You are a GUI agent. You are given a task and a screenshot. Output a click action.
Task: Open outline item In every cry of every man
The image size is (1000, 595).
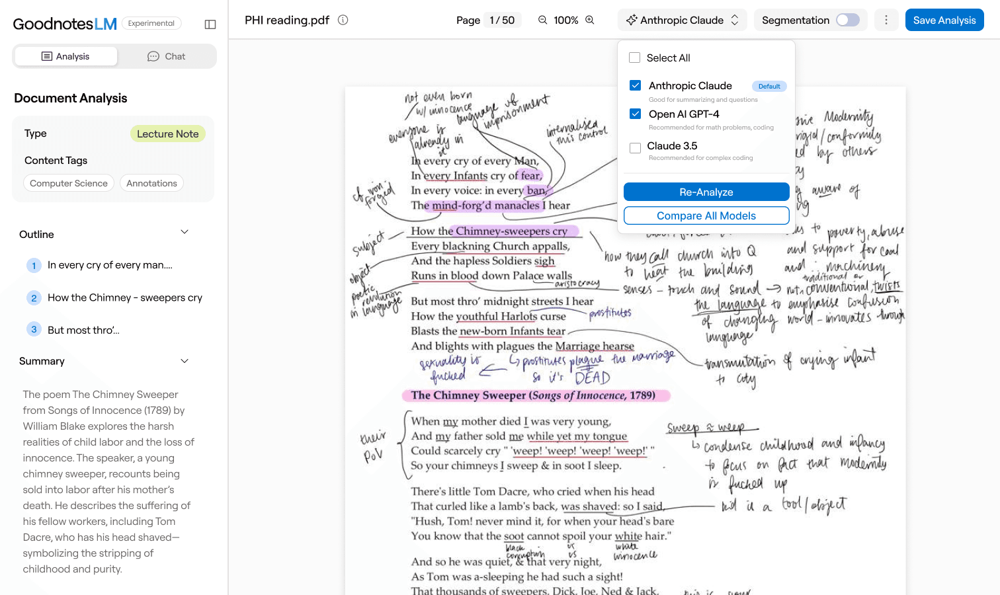point(110,265)
